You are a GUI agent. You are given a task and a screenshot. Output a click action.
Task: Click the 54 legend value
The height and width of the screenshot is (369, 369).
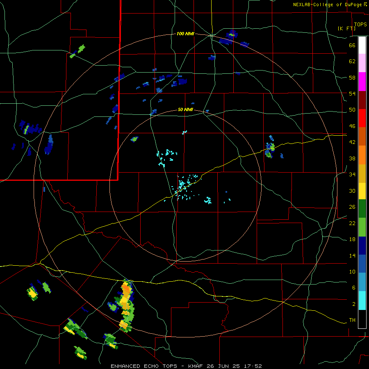click(x=352, y=93)
